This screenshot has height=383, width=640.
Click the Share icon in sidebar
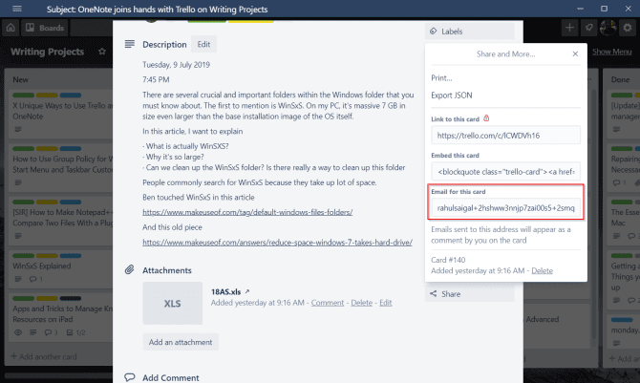click(434, 293)
